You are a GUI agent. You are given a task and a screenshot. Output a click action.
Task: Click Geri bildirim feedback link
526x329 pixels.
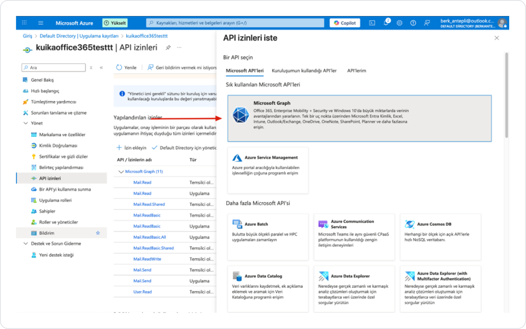[x=182, y=68]
